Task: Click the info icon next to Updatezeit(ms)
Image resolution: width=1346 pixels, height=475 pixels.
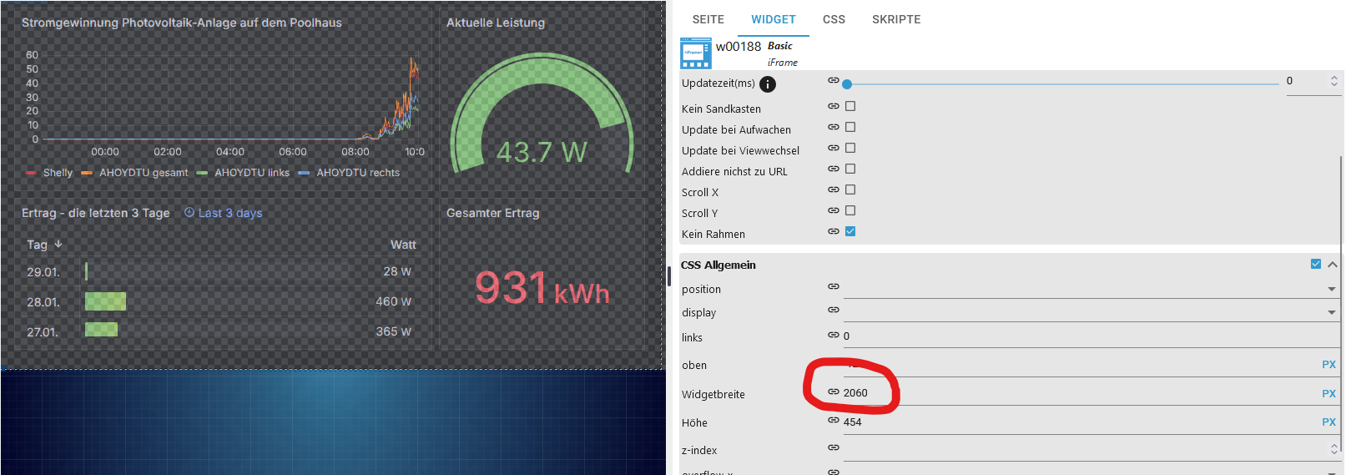Action: point(768,84)
